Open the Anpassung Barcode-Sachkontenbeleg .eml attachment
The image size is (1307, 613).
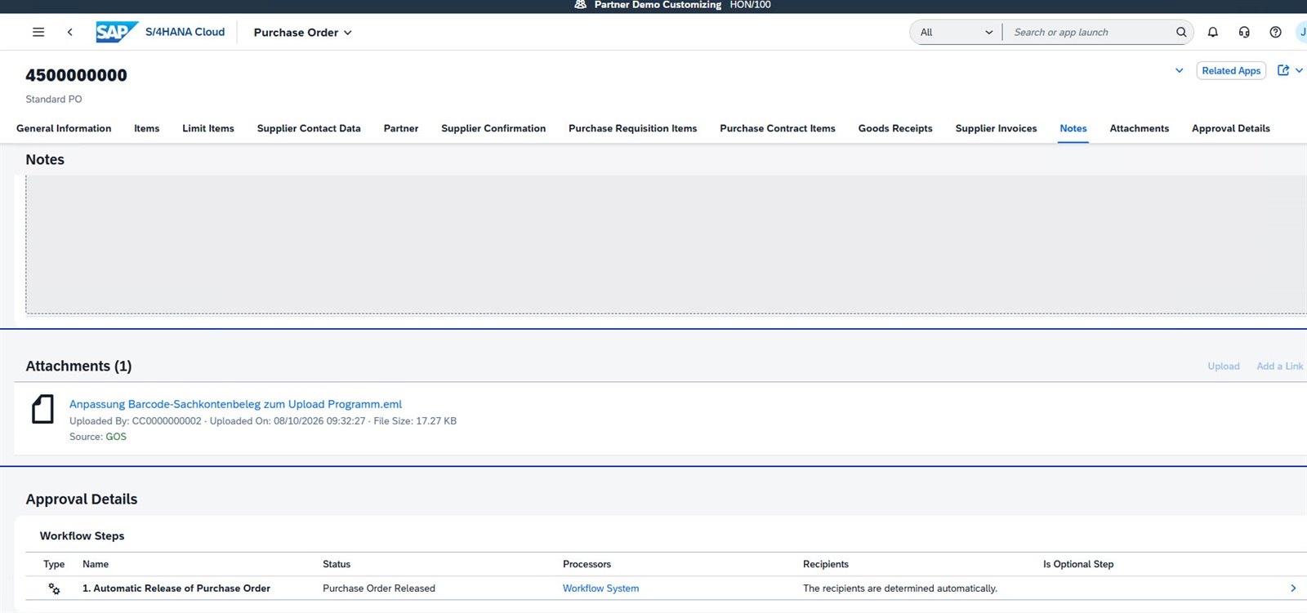point(235,404)
